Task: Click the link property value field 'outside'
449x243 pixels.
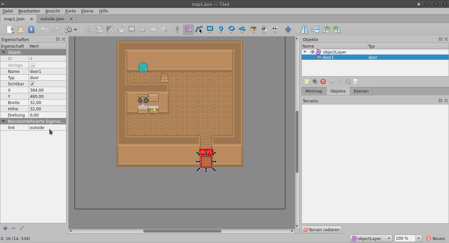Action: [x=47, y=127]
